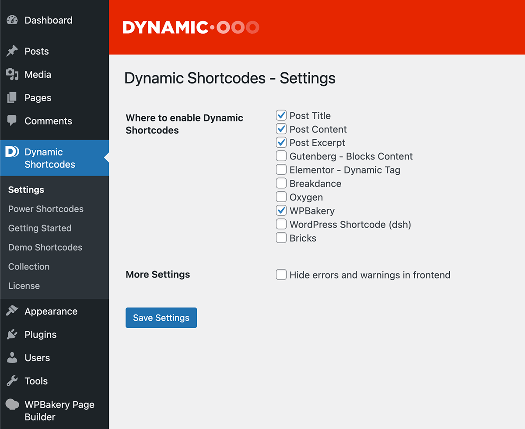Uncheck the WPBakery checkbox
The height and width of the screenshot is (429, 525).
(281, 211)
